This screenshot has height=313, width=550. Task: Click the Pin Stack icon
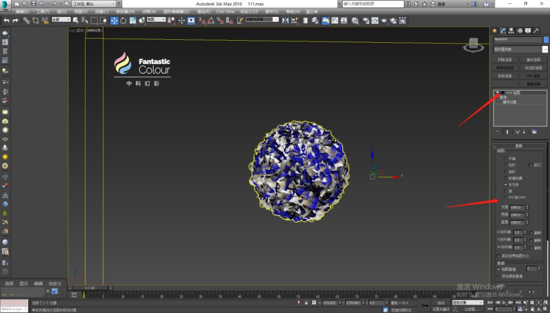(498, 132)
